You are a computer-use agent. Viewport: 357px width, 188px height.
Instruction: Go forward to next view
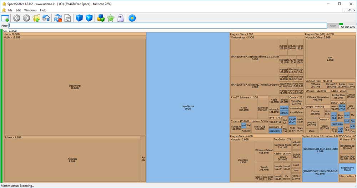click(x=26, y=18)
